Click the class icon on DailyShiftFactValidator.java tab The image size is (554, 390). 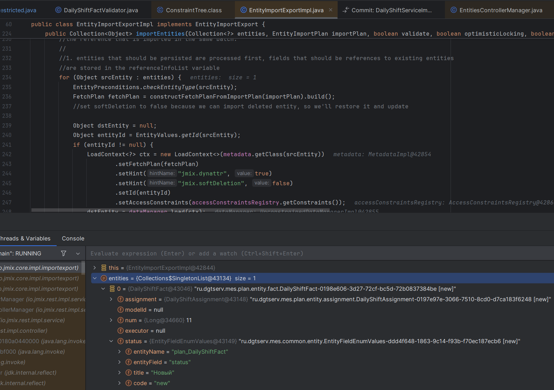tap(58, 10)
